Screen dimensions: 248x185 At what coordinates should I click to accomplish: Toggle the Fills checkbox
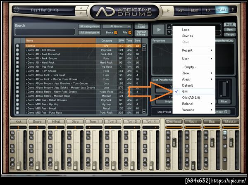(130, 33)
